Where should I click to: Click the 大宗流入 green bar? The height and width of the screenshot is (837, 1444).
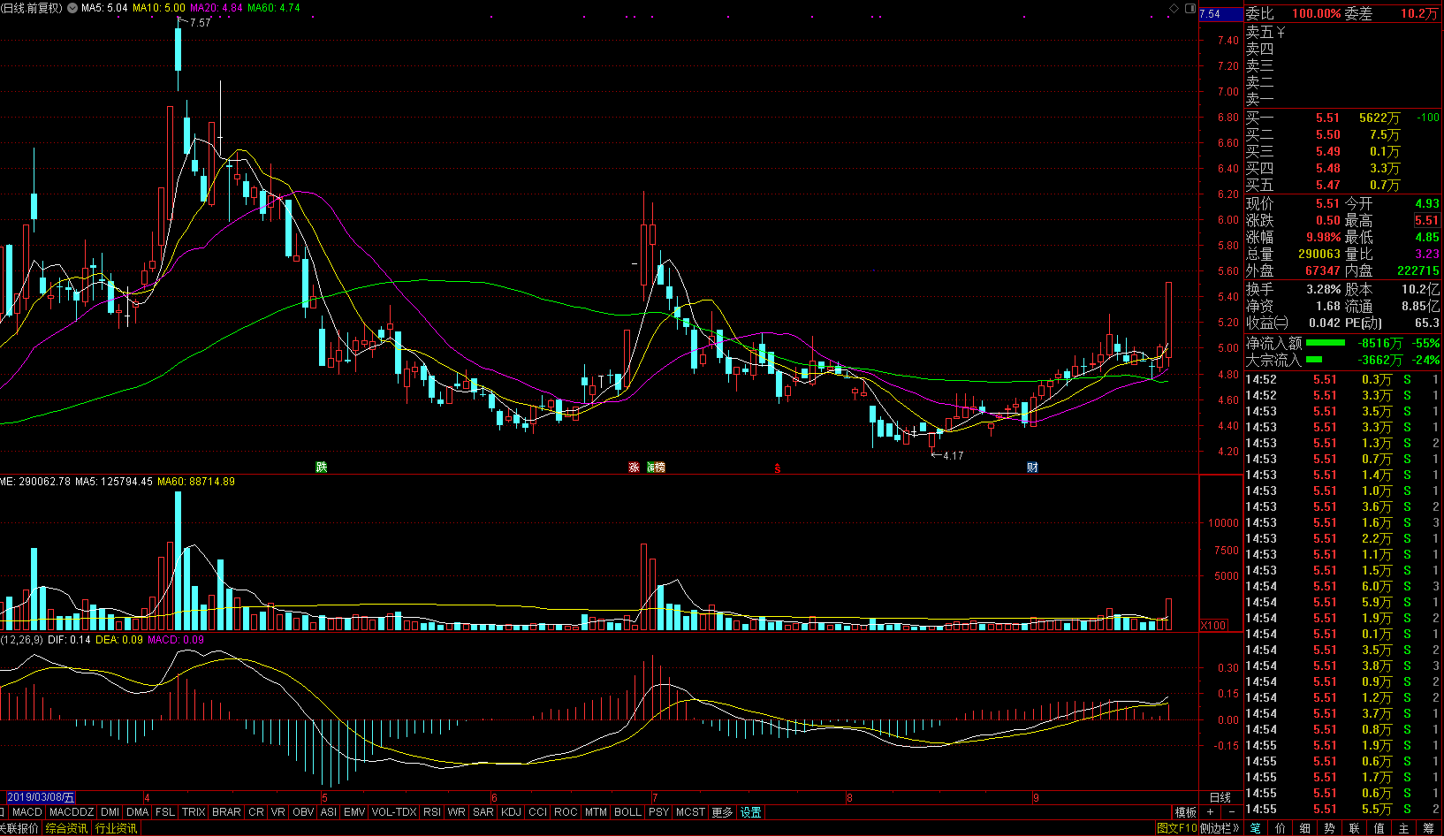(1314, 360)
